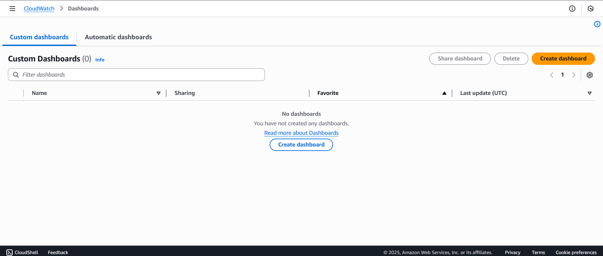Viewport: 603px width, 256px height.
Task: Click the info circle icon in top bar
Action: [x=572, y=9]
